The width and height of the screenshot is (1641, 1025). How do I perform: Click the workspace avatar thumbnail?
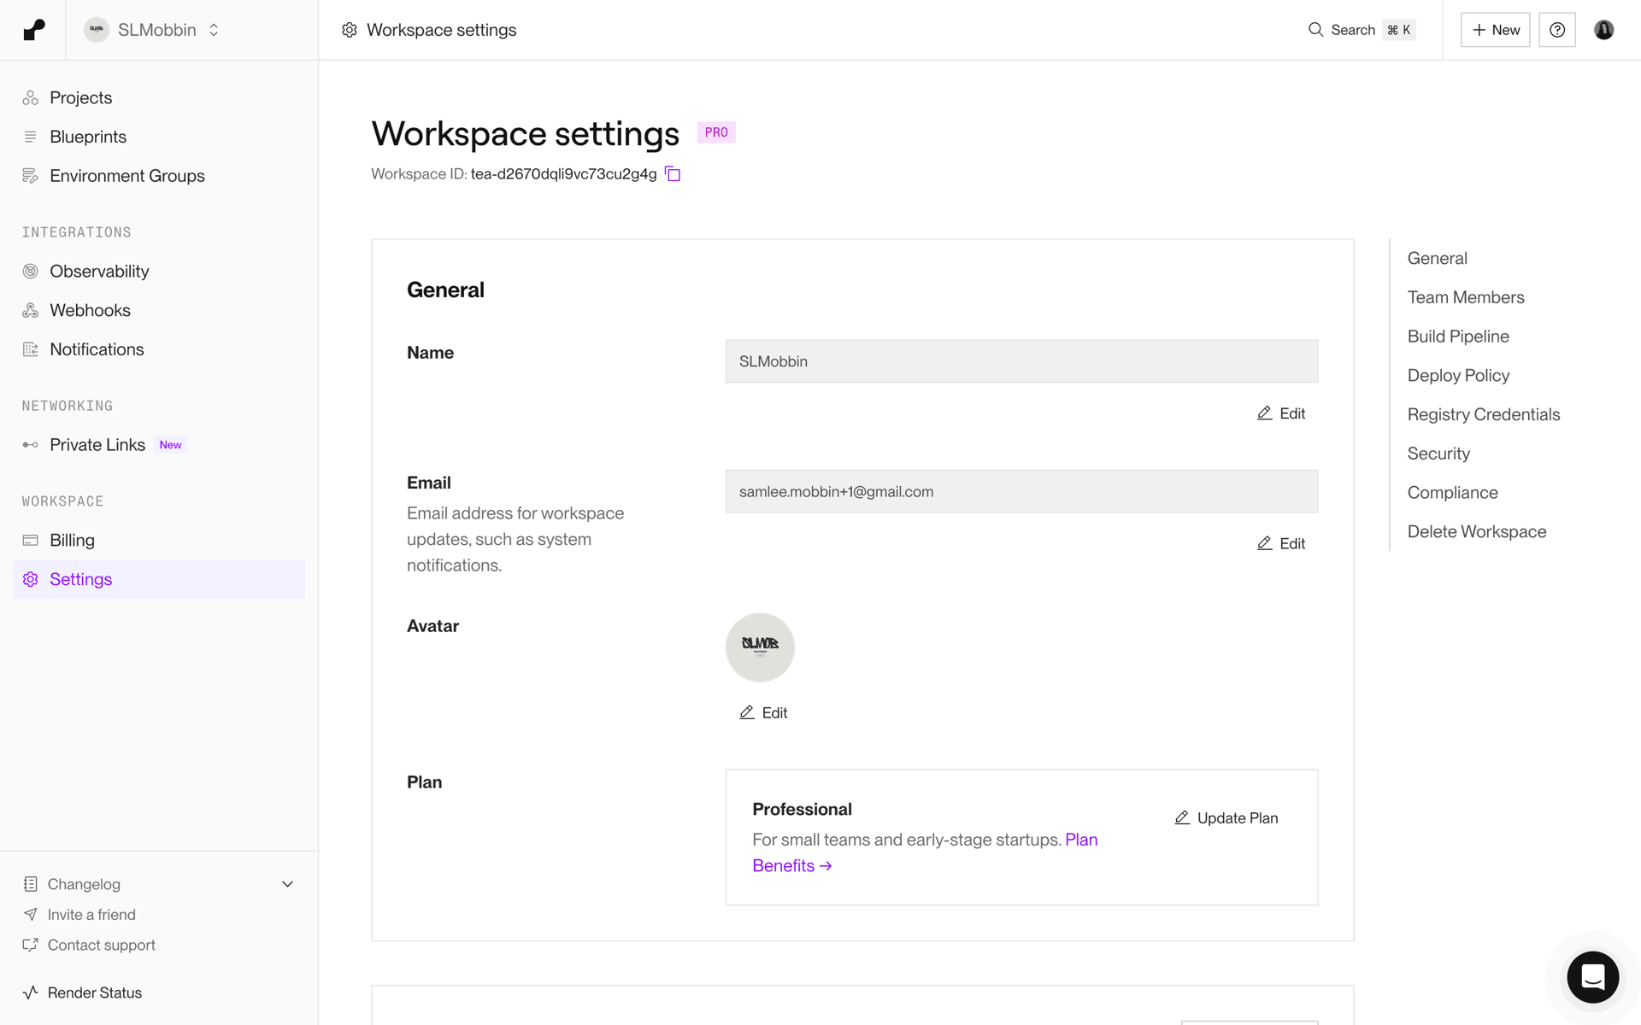tap(760, 647)
